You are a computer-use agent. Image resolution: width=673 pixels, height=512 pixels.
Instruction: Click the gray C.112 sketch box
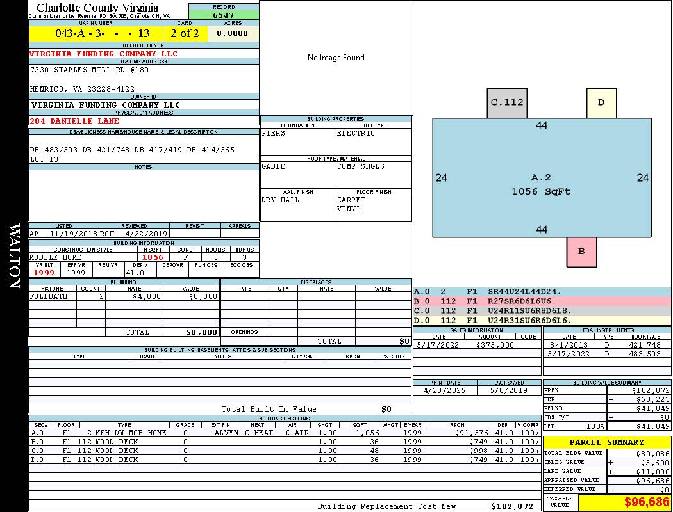point(507,102)
